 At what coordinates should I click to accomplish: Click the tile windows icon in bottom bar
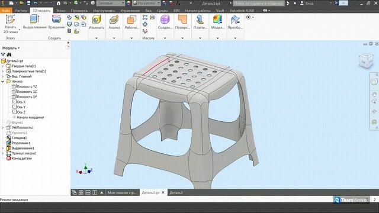pos(81,192)
